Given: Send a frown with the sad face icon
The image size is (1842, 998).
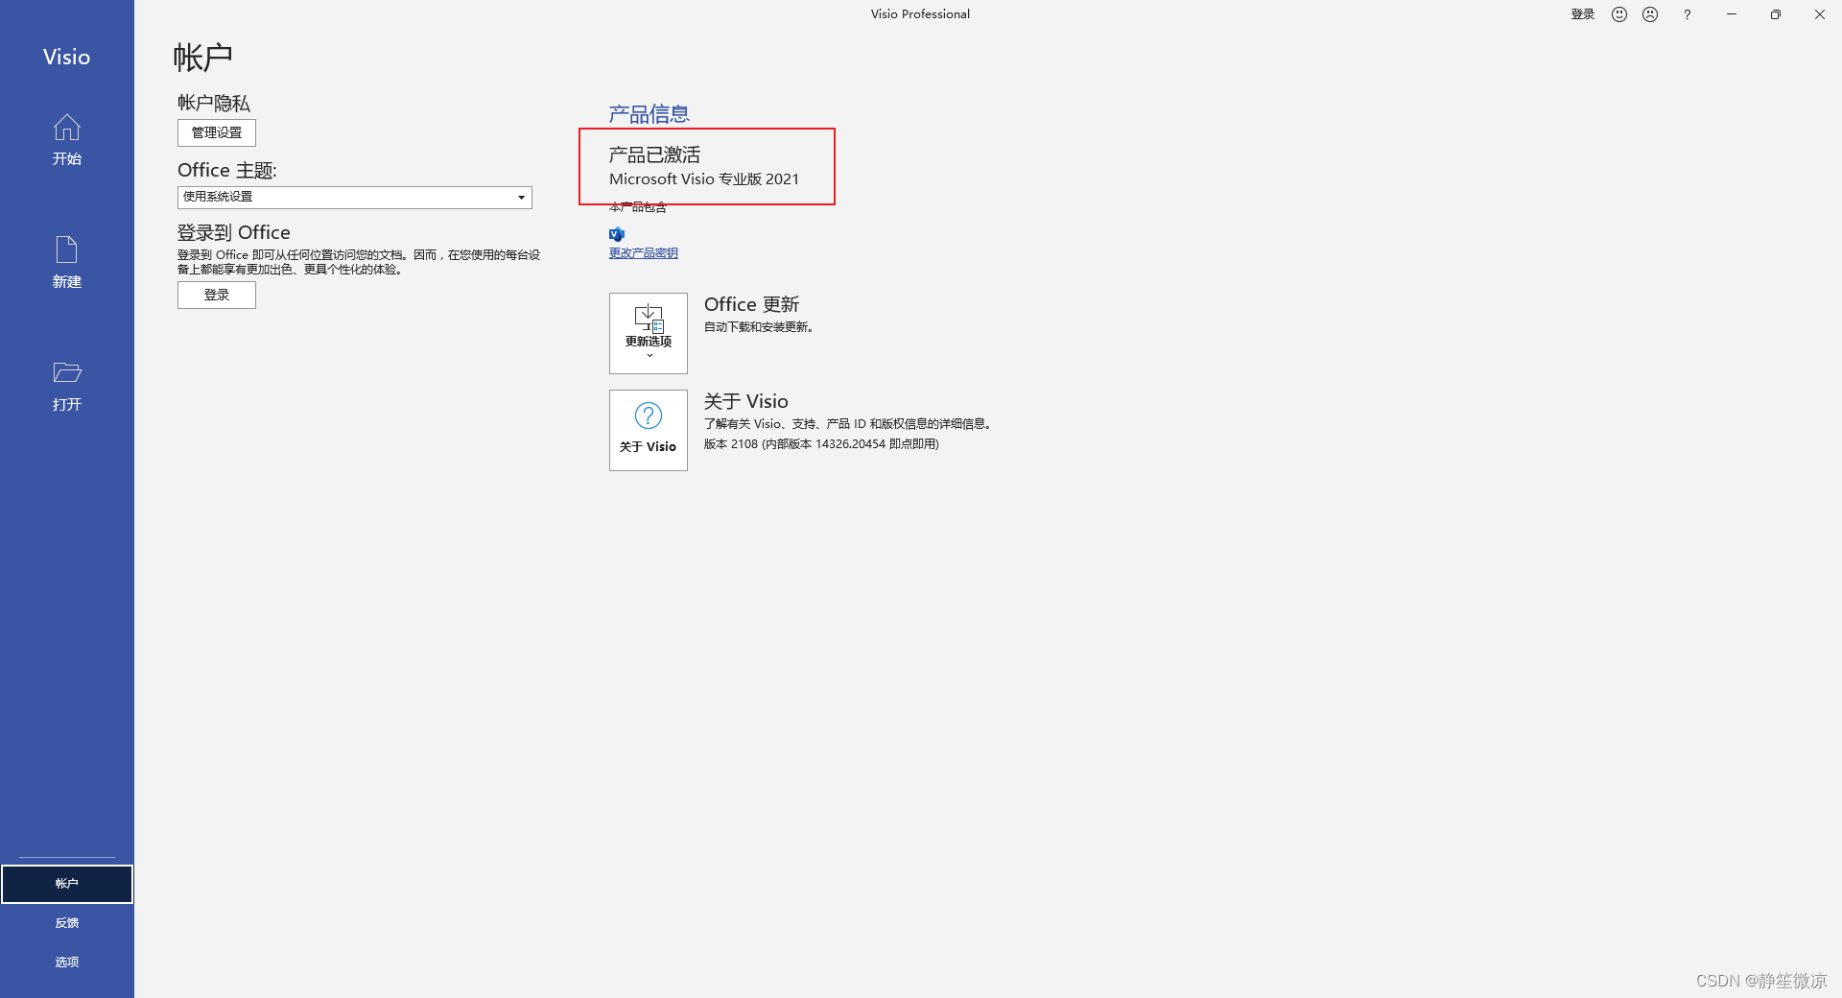Looking at the screenshot, I should [1650, 14].
